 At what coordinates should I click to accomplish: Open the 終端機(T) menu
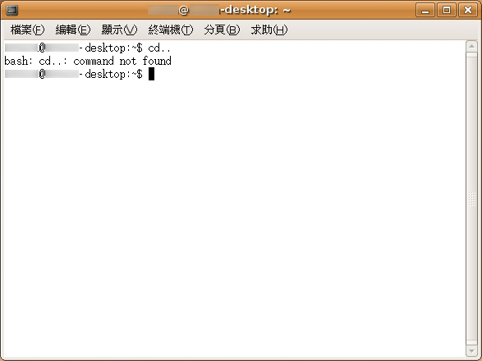(x=171, y=30)
